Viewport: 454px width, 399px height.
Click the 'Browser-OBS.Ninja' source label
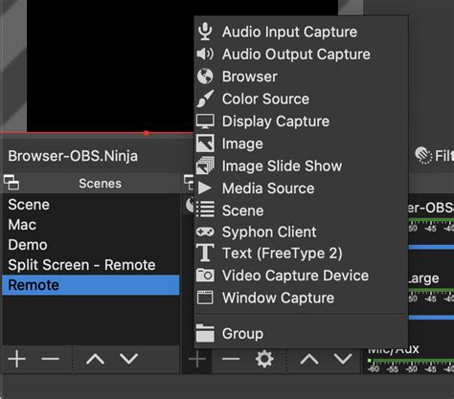(73, 156)
